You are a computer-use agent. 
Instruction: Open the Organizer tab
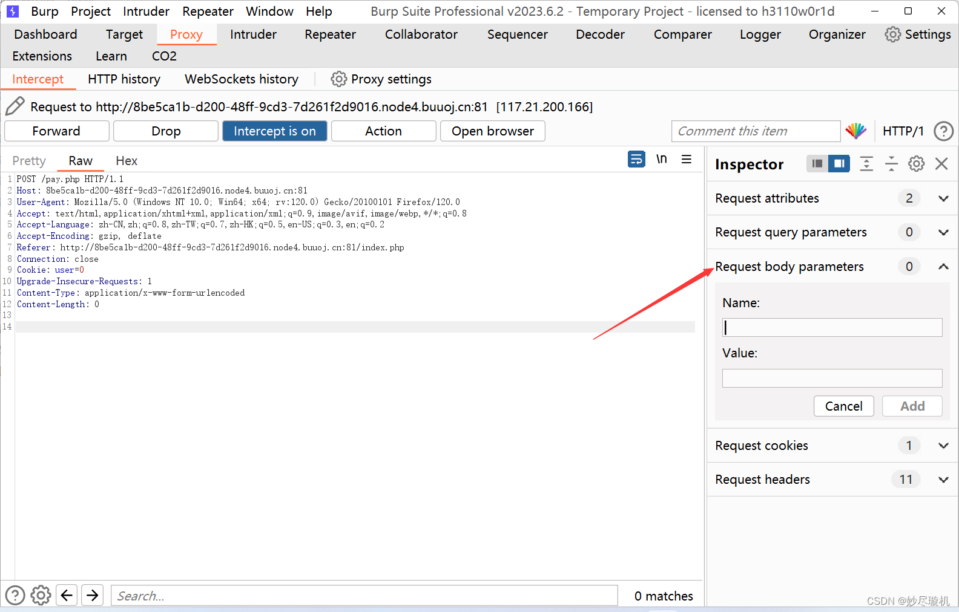pyautogui.click(x=837, y=34)
